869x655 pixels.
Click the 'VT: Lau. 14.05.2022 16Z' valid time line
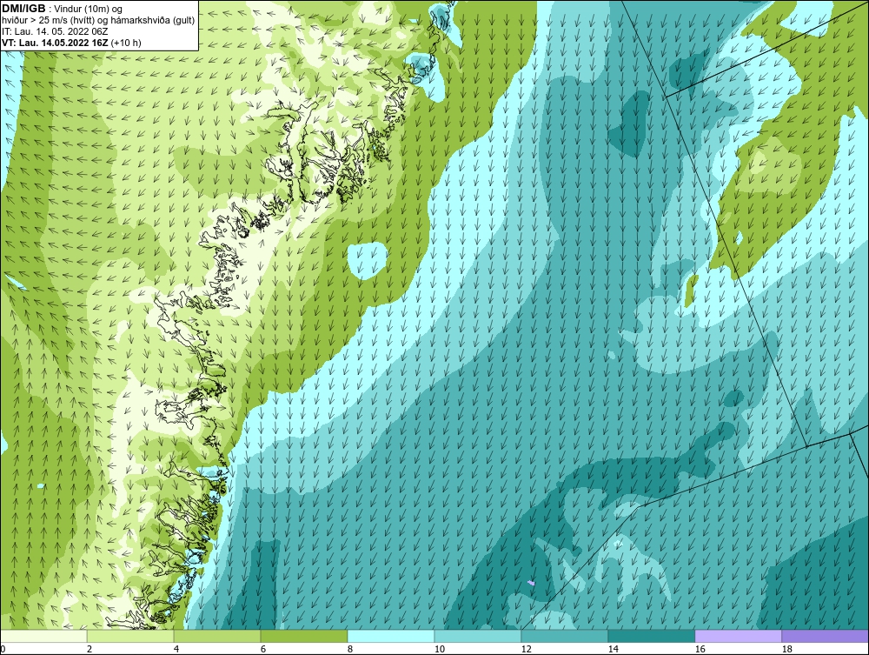[71, 43]
